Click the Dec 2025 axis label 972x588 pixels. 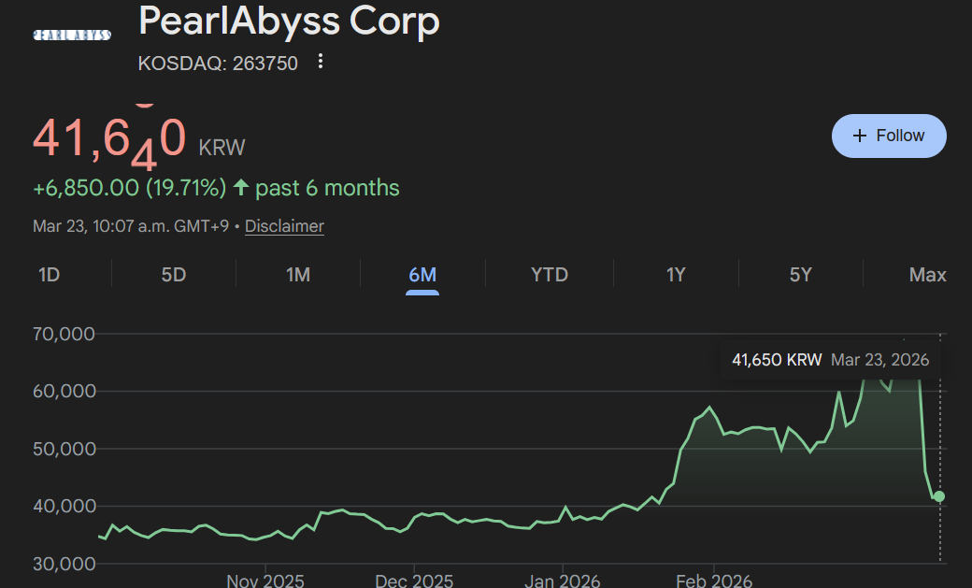click(x=414, y=581)
